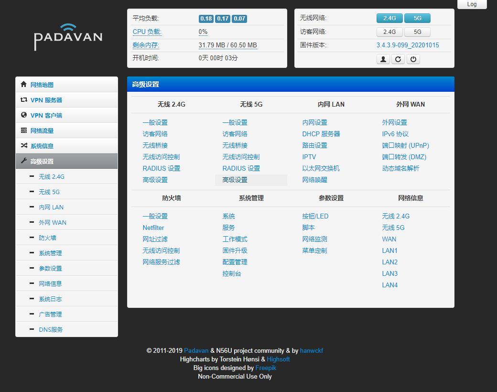This screenshot has width=497, height=392.
Task: Enable the 访客网络 2.4G guest network
Action: (389, 32)
